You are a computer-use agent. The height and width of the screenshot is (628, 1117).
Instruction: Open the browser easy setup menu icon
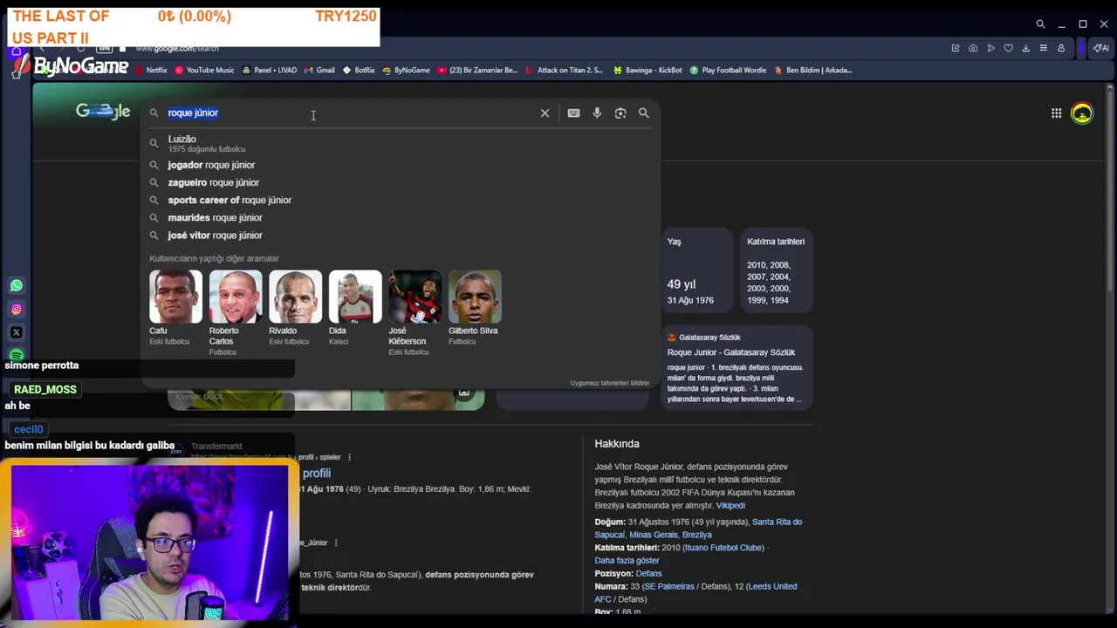(1043, 48)
